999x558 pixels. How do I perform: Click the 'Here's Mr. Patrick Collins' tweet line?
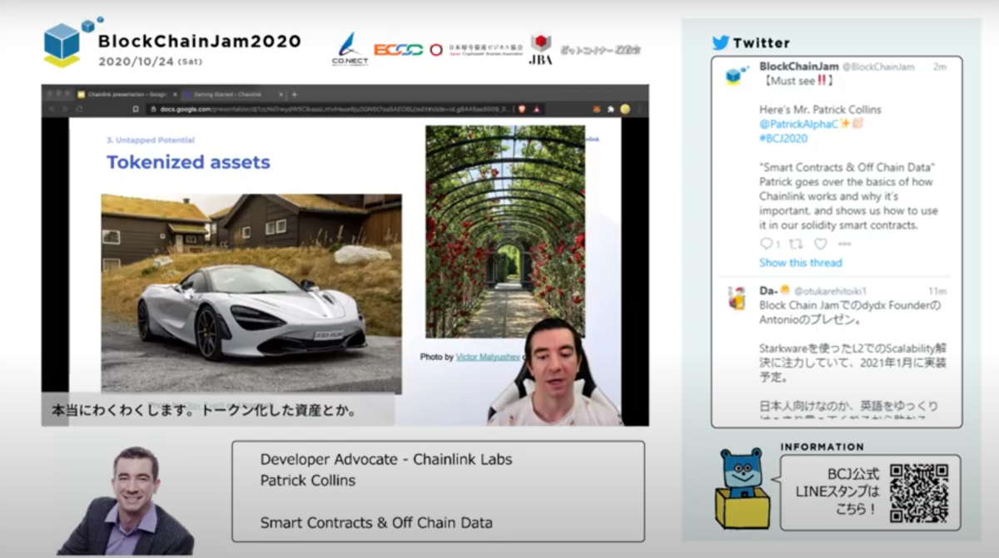[x=820, y=110]
